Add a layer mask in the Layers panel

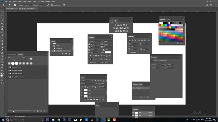(91, 100)
